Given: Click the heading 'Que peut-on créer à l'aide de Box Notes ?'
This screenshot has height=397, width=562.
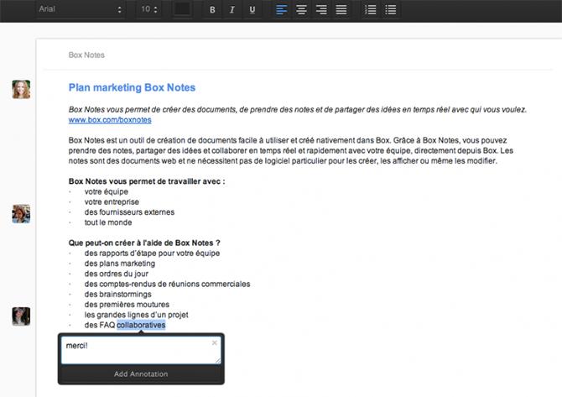Looking at the screenshot, I should point(144,243).
